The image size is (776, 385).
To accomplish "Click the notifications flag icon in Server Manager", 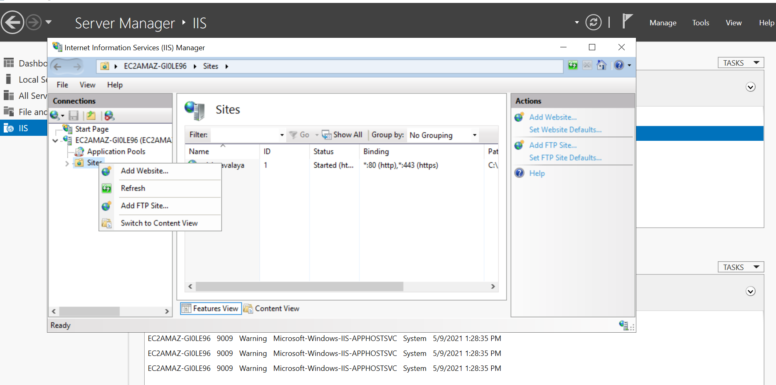I will [627, 21].
